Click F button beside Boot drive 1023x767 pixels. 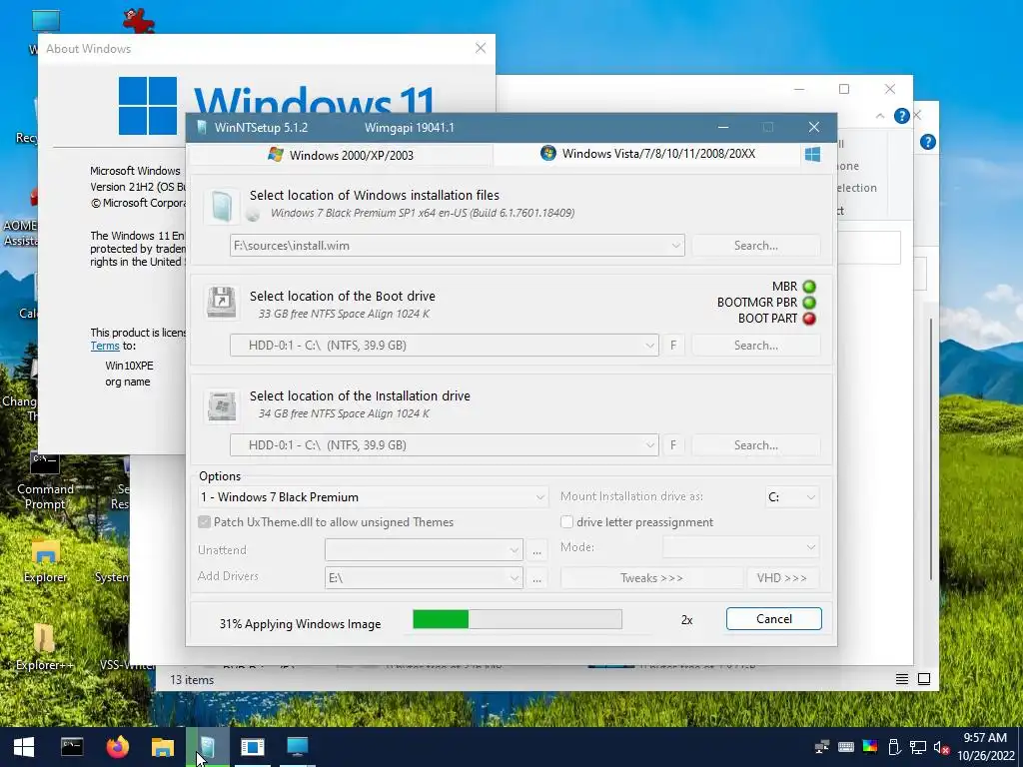pyautogui.click(x=673, y=346)
